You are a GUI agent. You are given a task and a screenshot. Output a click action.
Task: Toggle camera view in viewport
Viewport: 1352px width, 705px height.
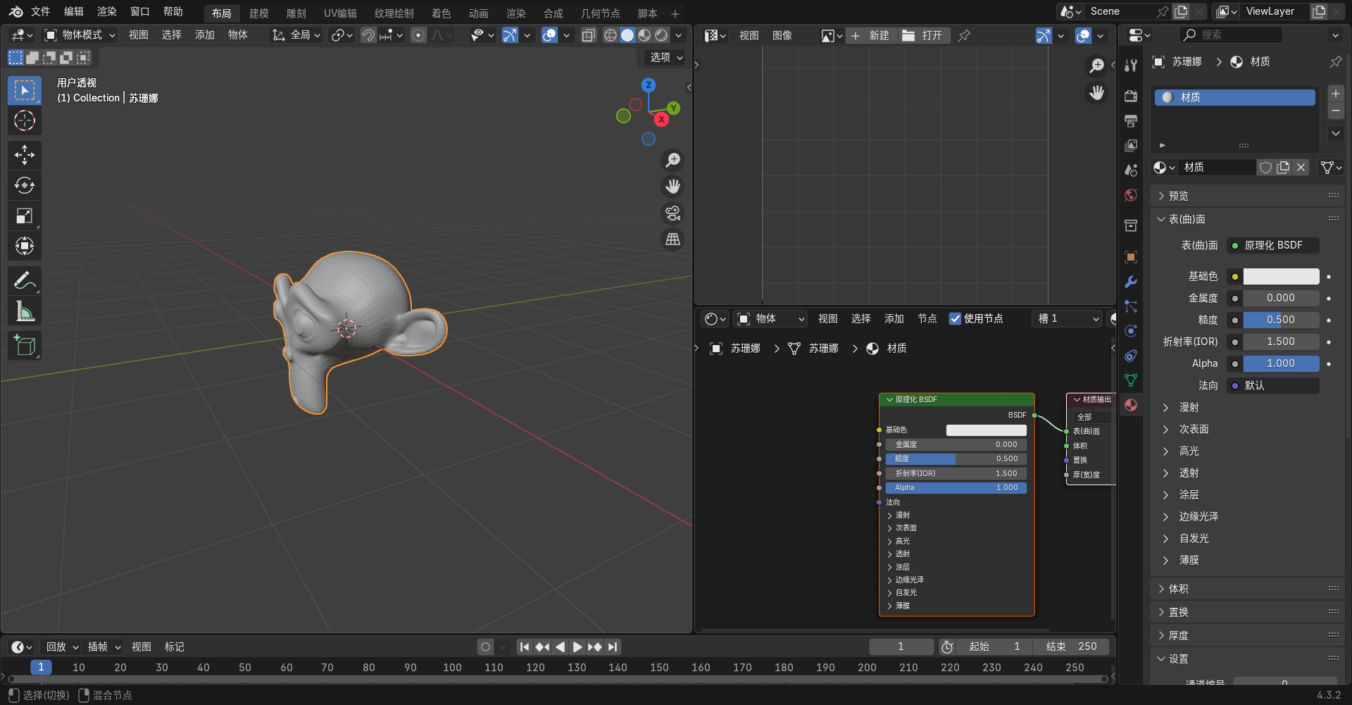click(x=673, y=213)
